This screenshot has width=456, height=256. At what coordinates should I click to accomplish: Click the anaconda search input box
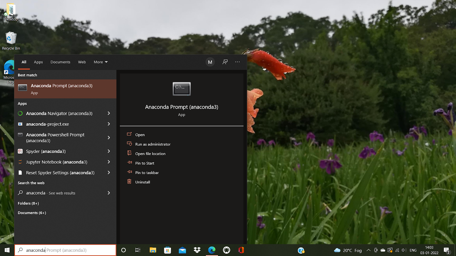66,250
